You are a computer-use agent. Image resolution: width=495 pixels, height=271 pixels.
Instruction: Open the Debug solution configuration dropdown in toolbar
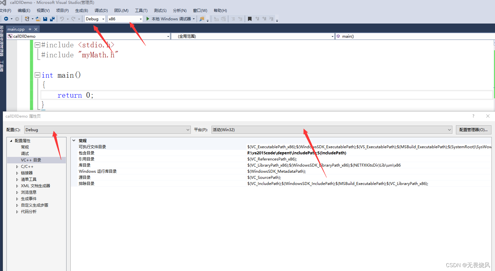coord(95,19)
